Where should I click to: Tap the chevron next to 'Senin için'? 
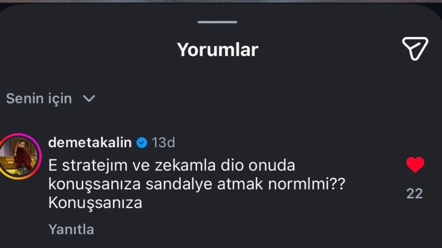(89, 98)
